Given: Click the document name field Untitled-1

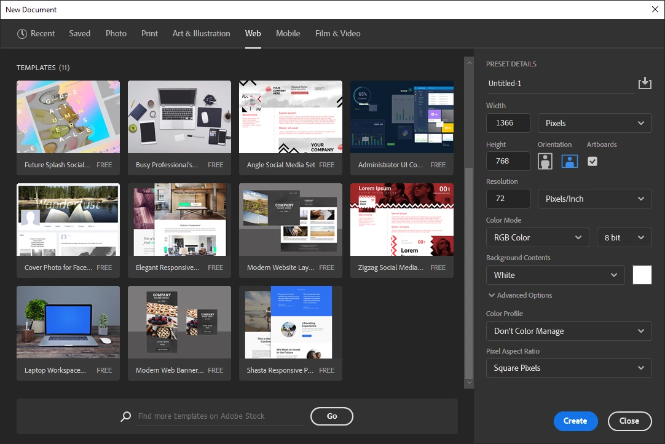Looking at the screenshot, I should click(x=560, y=84).
